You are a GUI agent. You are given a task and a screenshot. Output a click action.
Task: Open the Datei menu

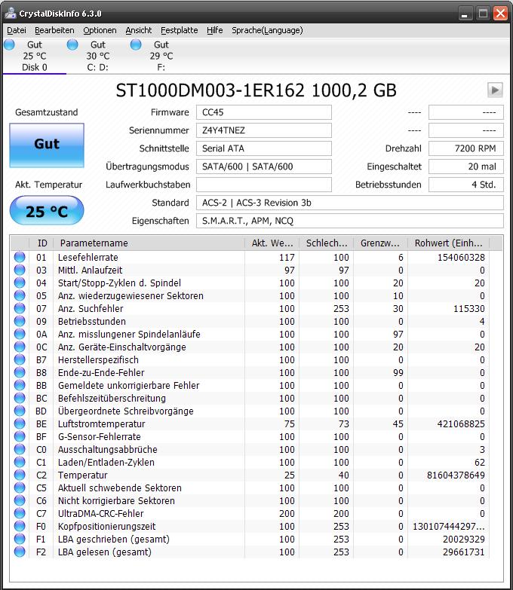click(17, 30)
